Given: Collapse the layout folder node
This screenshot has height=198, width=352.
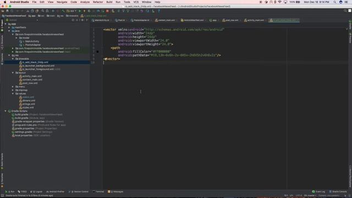Looking at the screenshot, I should [x=13, y=73].
